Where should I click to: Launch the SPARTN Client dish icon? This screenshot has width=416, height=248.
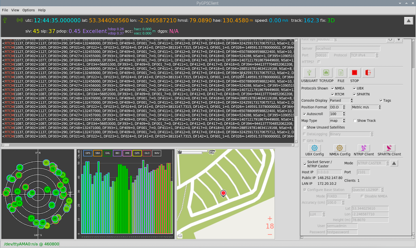tap(389, 148)
